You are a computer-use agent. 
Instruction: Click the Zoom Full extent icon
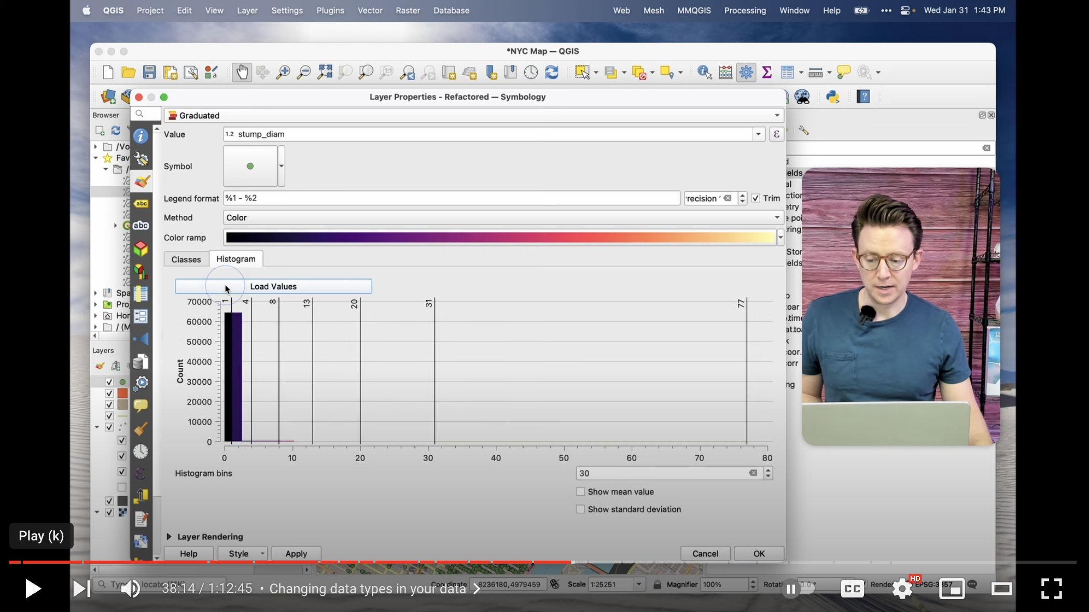pyautogui.click(x=325, y=72)
